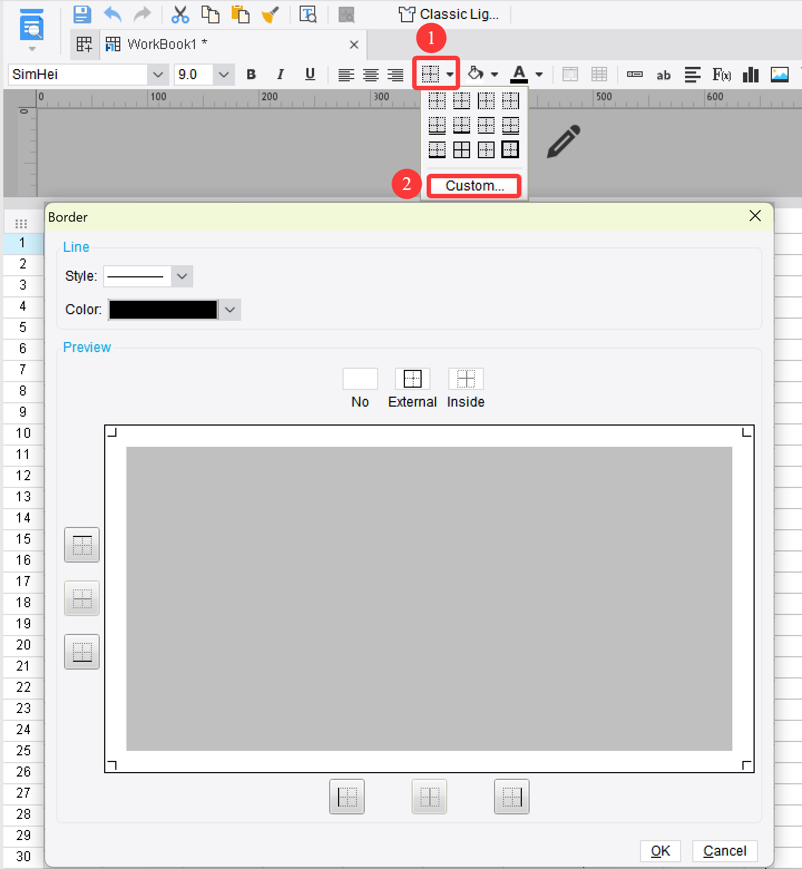
Task: Confirm border settings with OK
Action: (x=661, y=851)
